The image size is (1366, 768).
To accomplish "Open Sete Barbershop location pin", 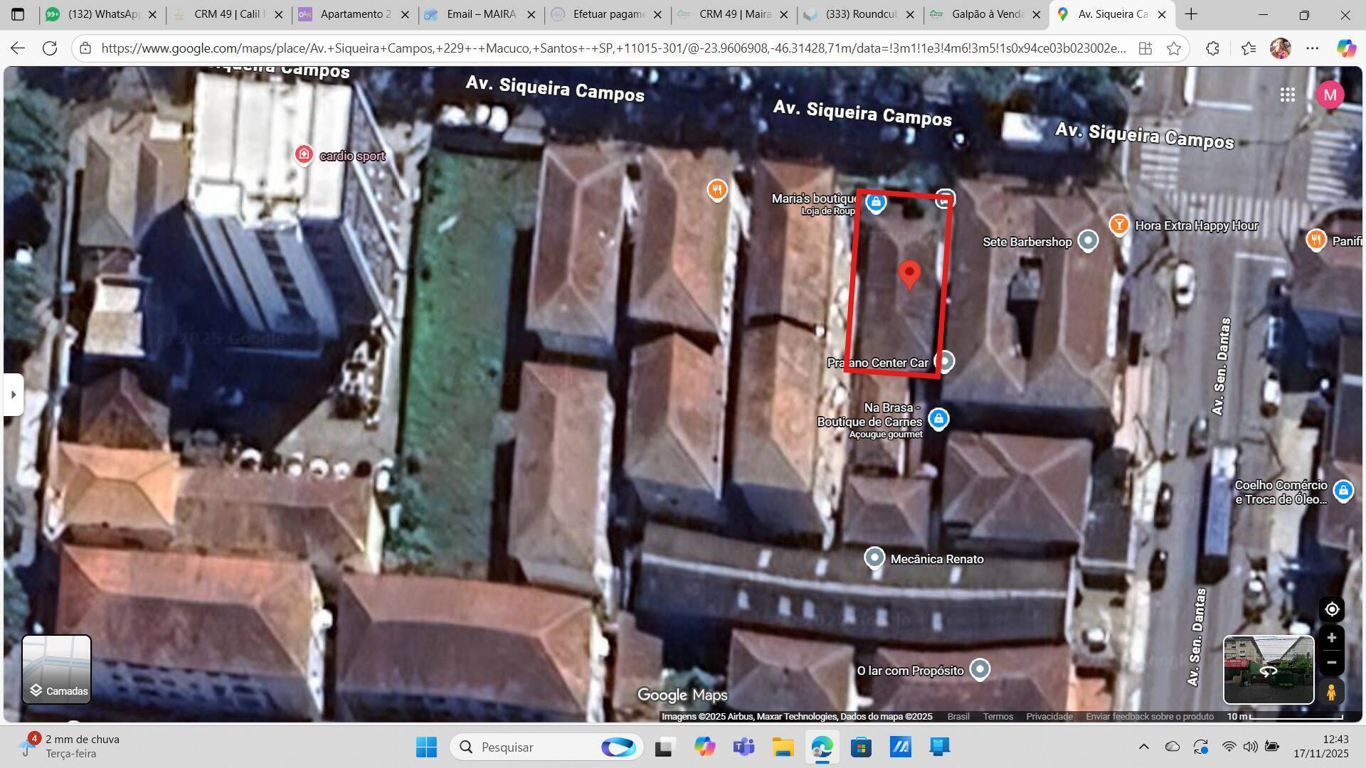I will 1088,241.
